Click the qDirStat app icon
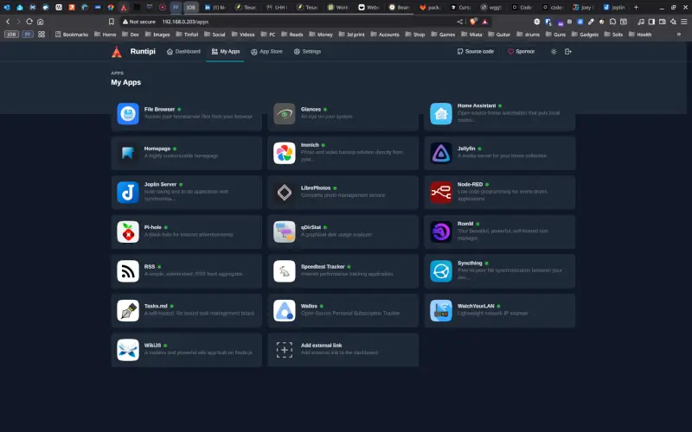This screenshot has height=432, width=692. (285, 232)
